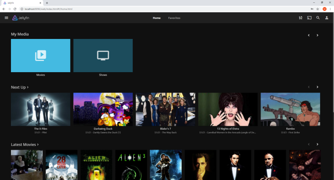Bookmark page with the star icon
Image resolution: width=334 pixels, height=180 pixels.
pos(317,9)
